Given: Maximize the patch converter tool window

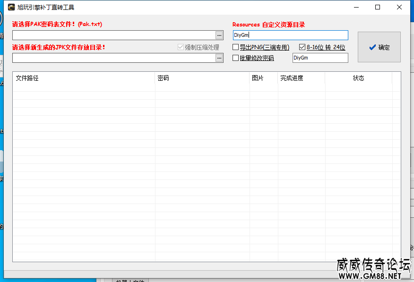Looking at the screenshot, I should pyautogui.click(x=378, y=7).
